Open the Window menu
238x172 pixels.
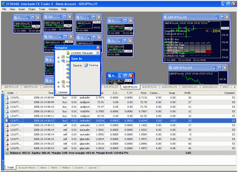tap(53, 9)
